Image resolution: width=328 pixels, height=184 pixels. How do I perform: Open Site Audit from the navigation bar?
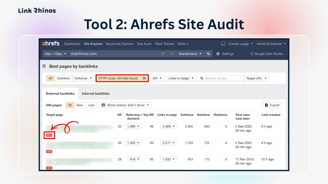(144, 44)
